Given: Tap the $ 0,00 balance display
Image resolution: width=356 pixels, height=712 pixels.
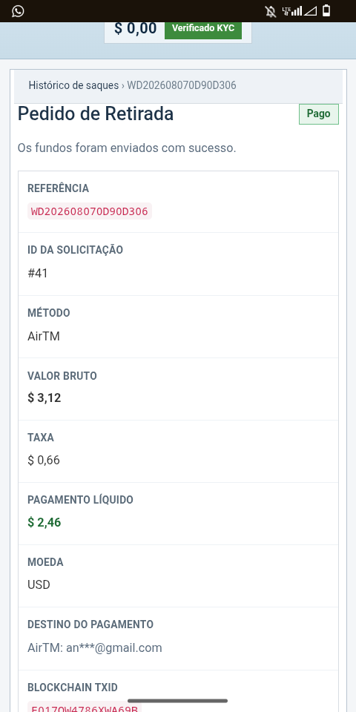Looking at the screenshot, I should point(135,28).
